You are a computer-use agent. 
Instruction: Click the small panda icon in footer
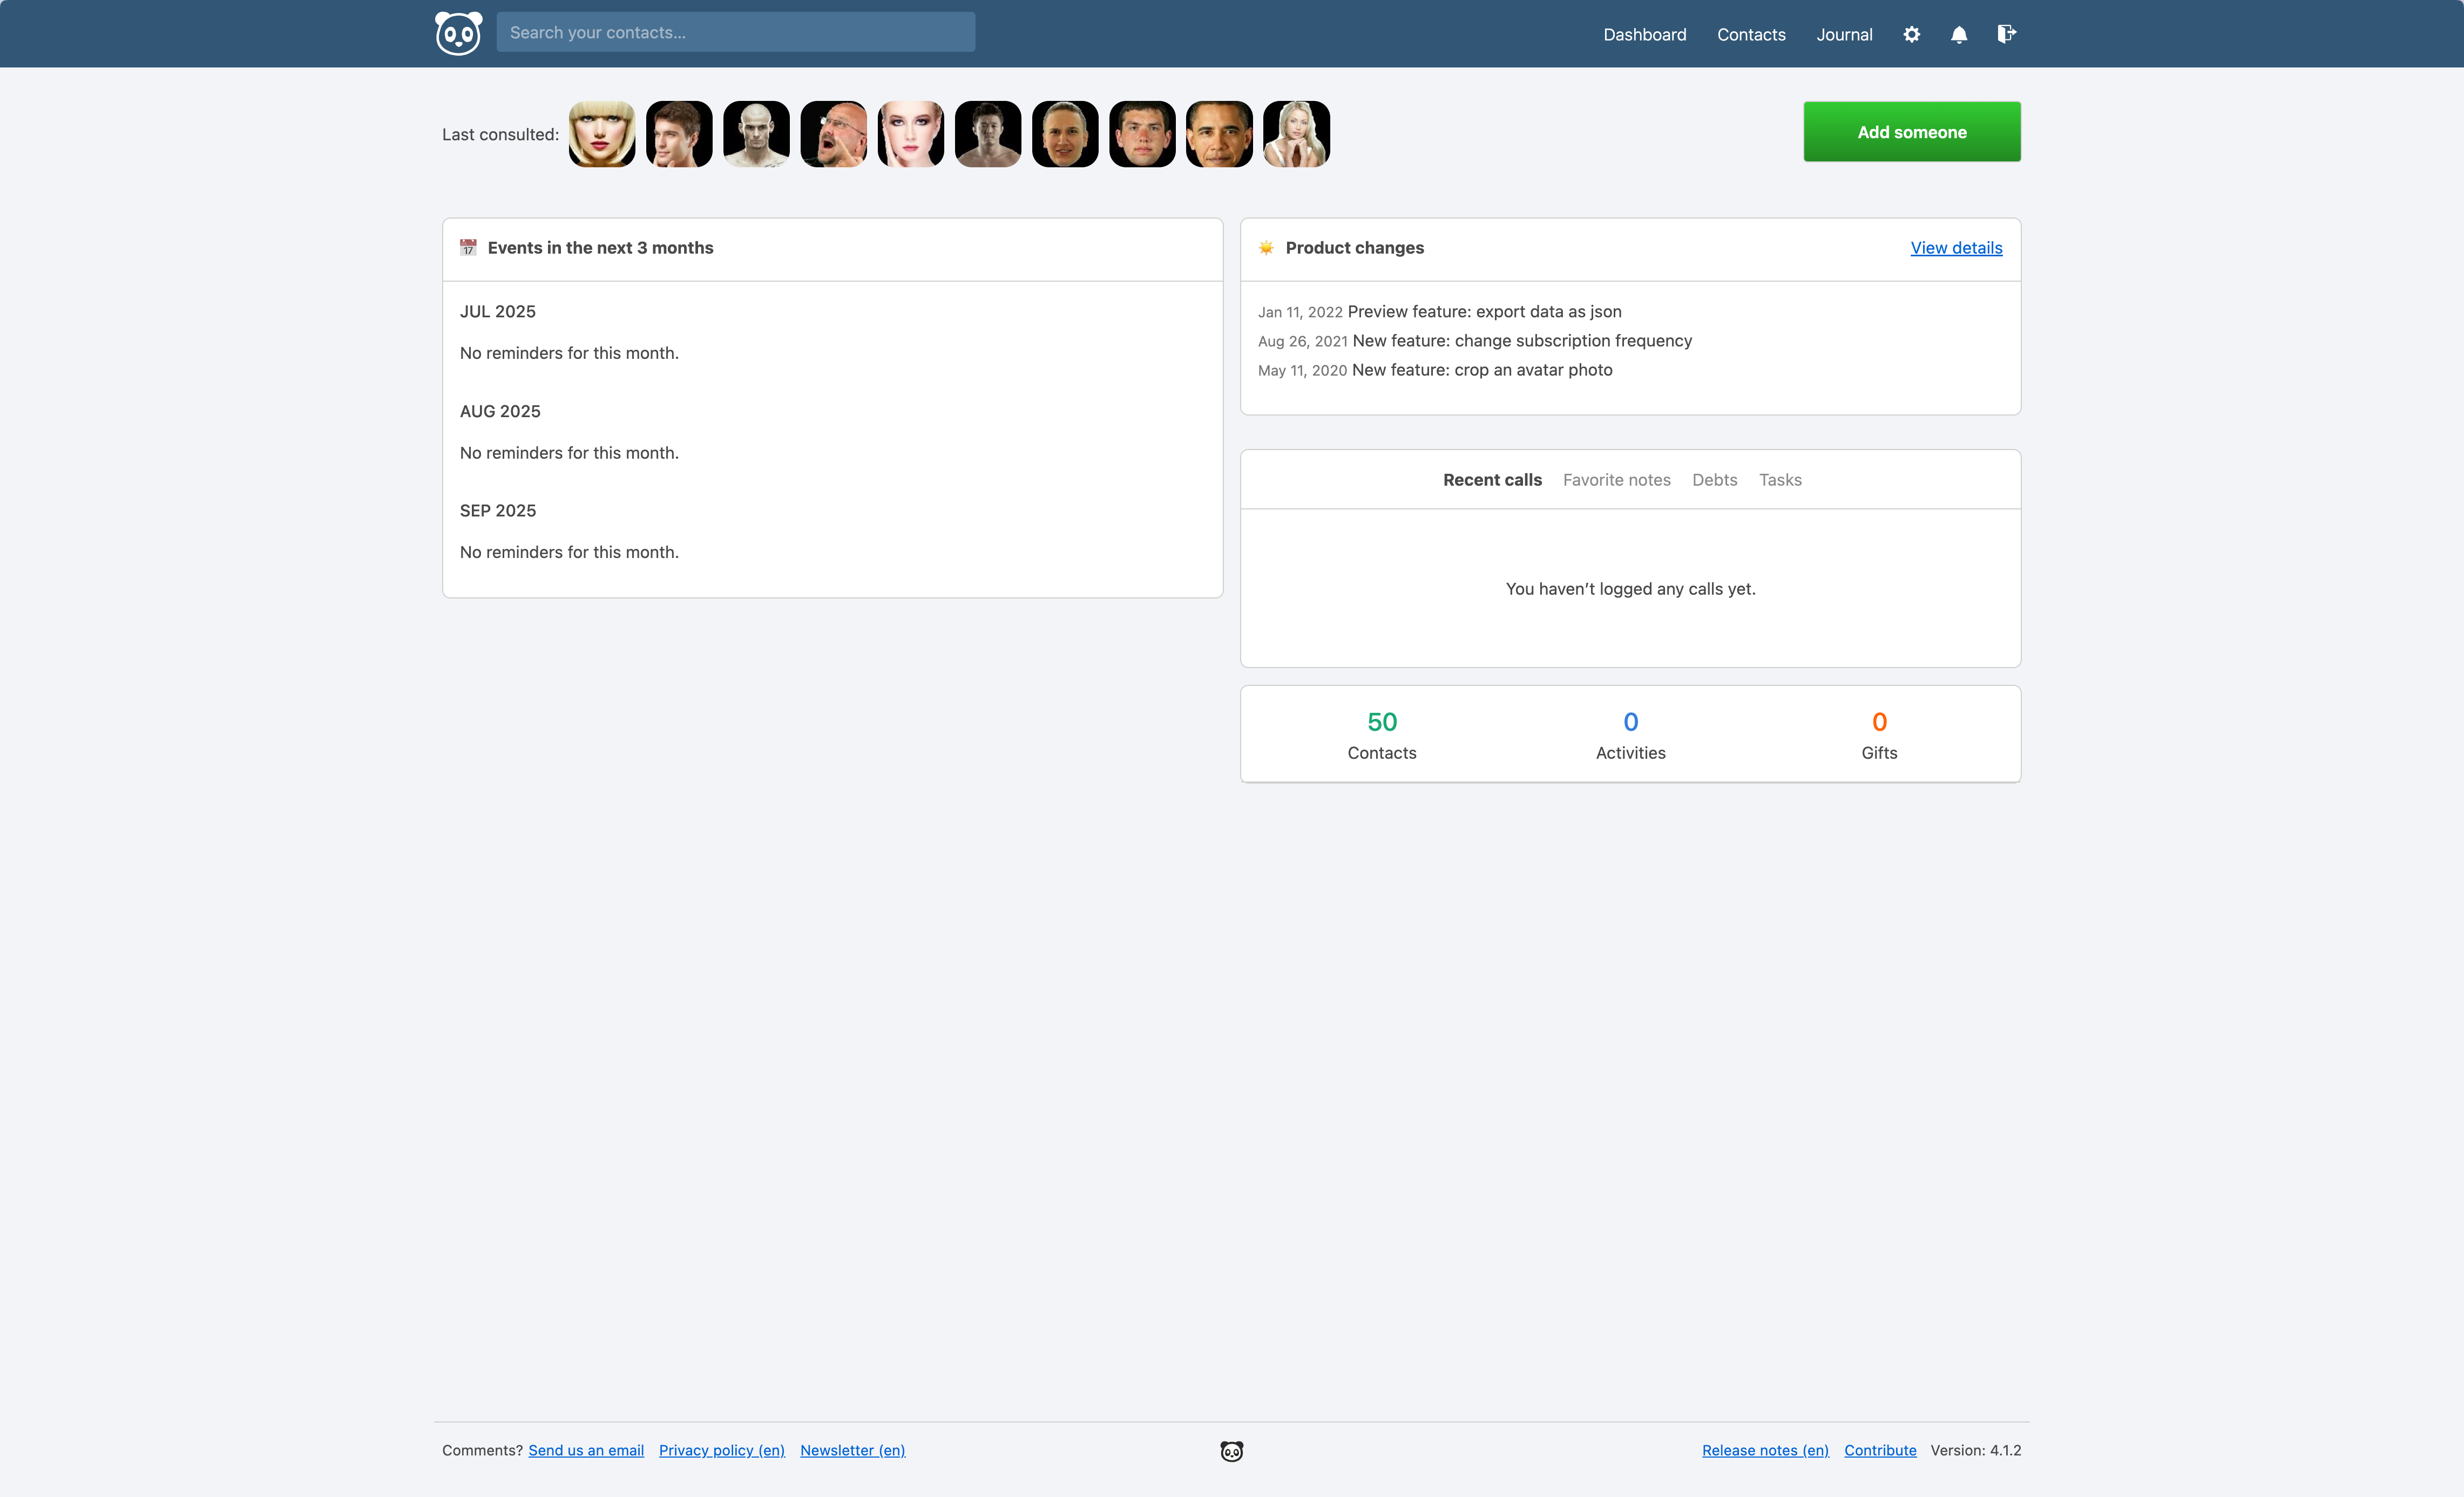click(x=1231, y=1451)
